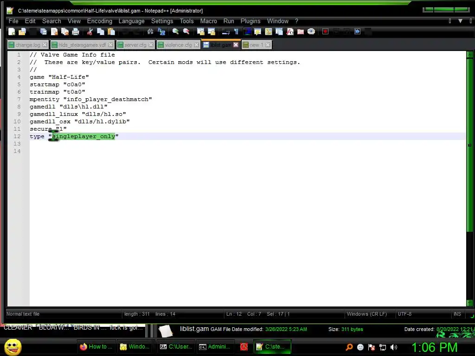475x356 pixels.
Task: Close the server.cfg tab
Action: point(151,45)
